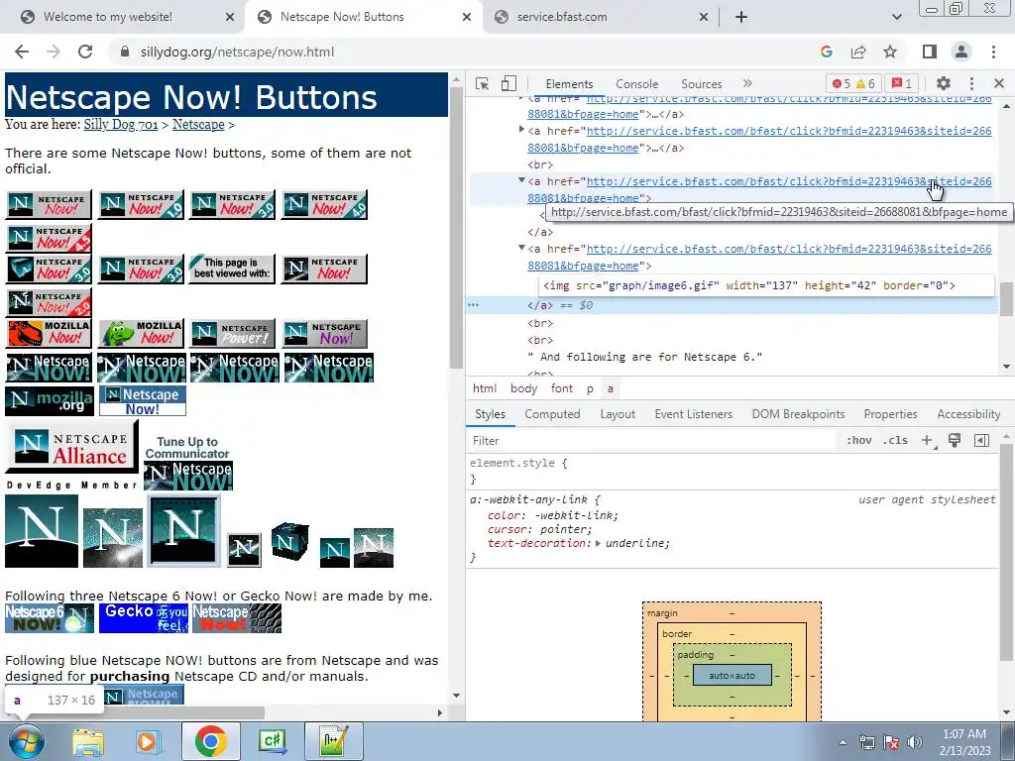This screenshot has width=1015, height=761.
Task: Toggle rendering emulations paintbrush icon
Action: (x=955, y=441)
